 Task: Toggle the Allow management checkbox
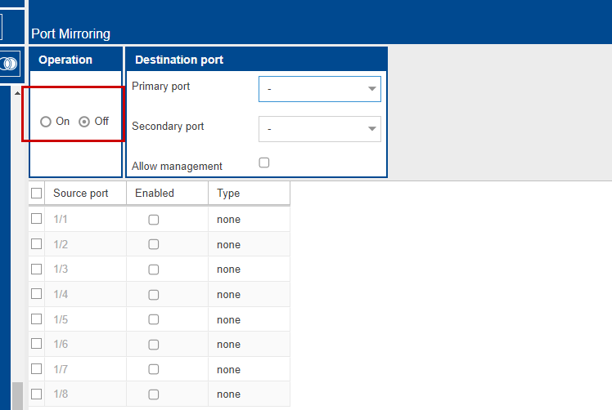tap(264, 163)
